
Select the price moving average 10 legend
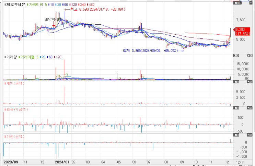52,4
